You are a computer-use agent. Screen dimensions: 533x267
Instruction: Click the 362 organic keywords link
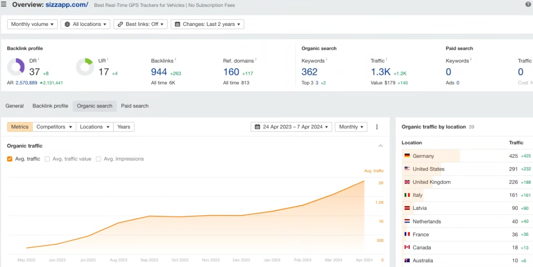coord(309,72)
